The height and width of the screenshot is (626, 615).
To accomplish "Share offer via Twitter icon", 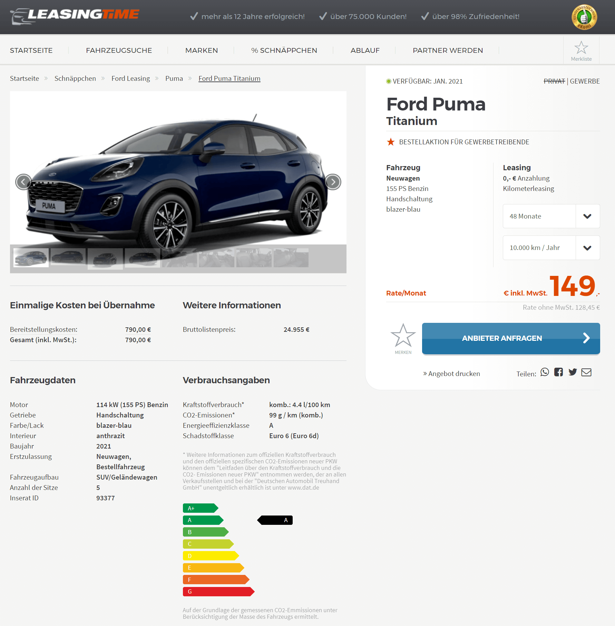I will tap(573, 372).
